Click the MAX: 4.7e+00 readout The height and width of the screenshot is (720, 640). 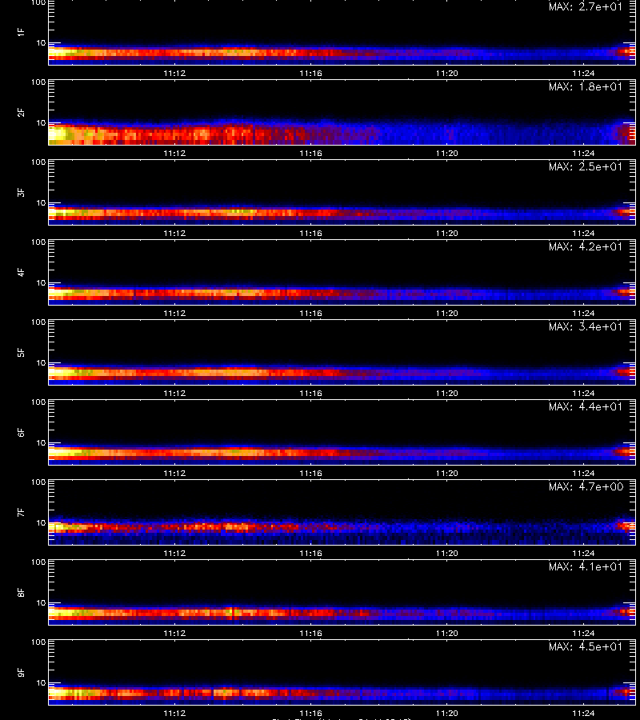click(x=586, y=486)
